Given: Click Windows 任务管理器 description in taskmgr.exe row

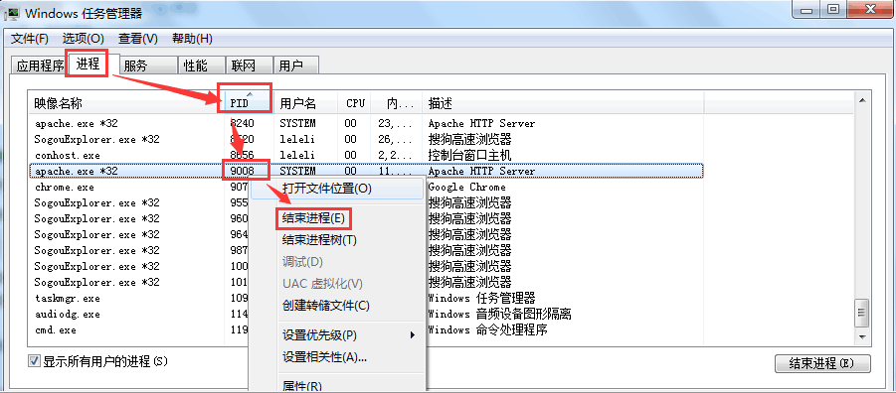Looking at the screenshot, I should click(x=481, y=298).
